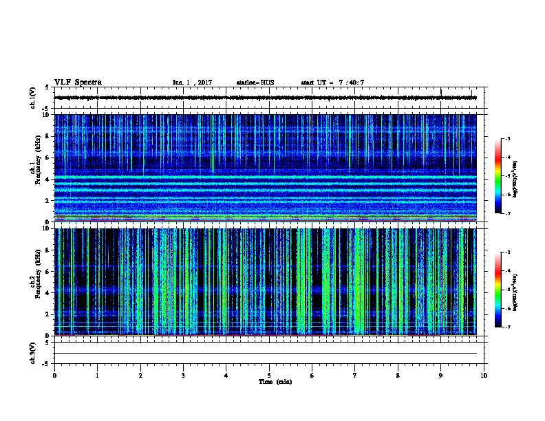
Task: Select the ch.1 "Frequency (kHz)" axis label
Action: pos(39,160)
